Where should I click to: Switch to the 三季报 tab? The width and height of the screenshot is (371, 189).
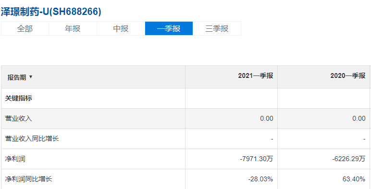coord(217,28)
